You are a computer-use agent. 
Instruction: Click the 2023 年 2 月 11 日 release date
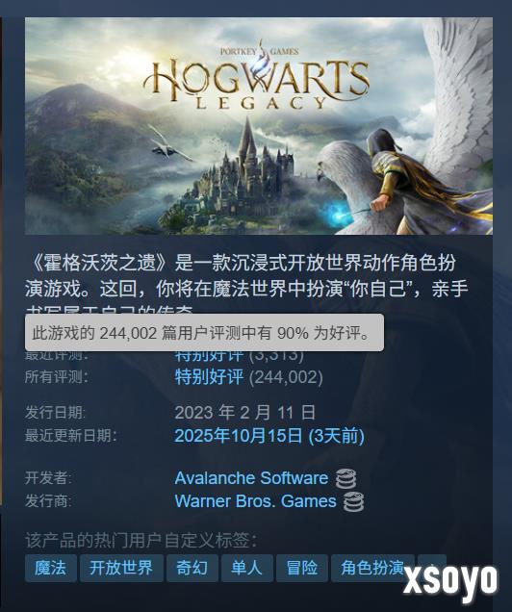click(245, 413)
